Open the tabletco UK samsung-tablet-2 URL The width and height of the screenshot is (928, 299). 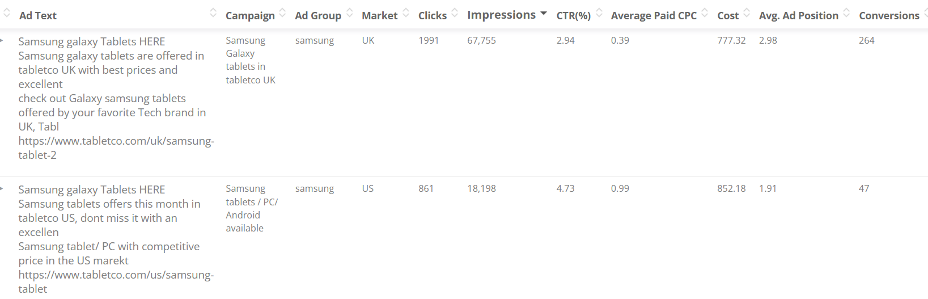(x=116, y=148)
